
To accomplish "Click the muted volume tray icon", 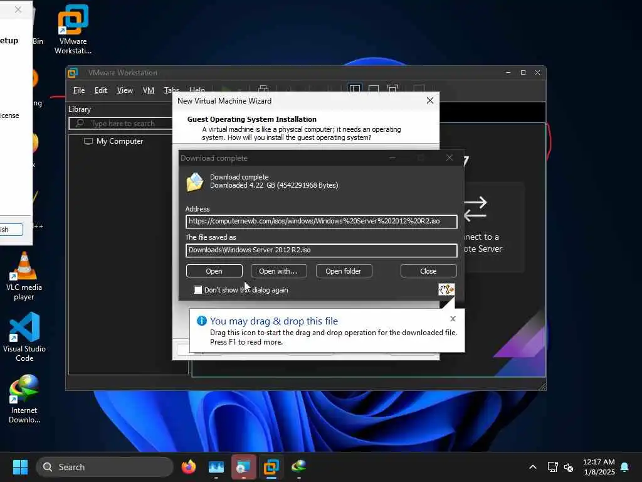I will tap(568, 467).
